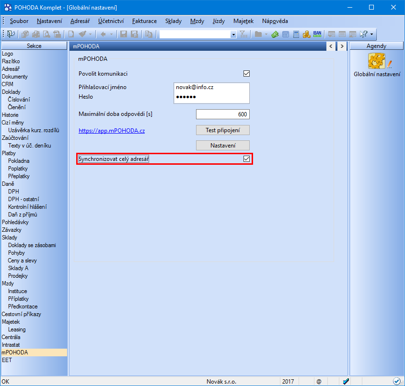
Task: Click the circled check icon in status bar corner
Action: [x=396, y=381]
